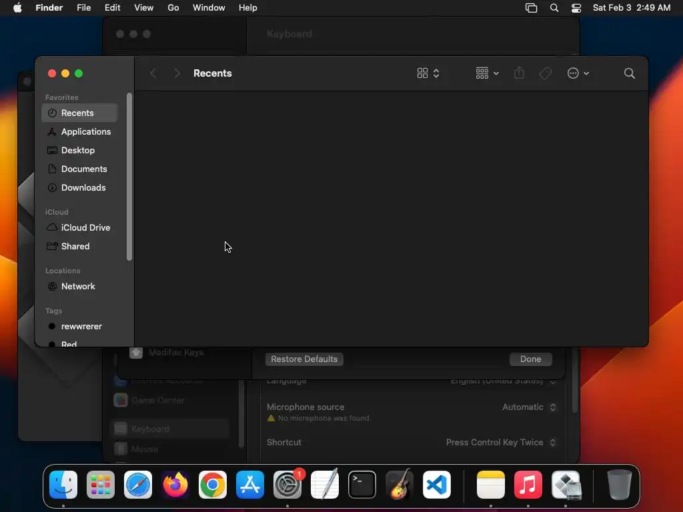The image size is (683, 512).
Task: Click the Finder forward arrow
Action: click(177, 73)
